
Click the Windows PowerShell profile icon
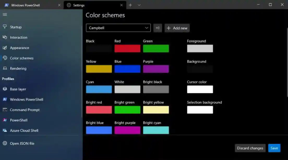click(x=5, y=99)
